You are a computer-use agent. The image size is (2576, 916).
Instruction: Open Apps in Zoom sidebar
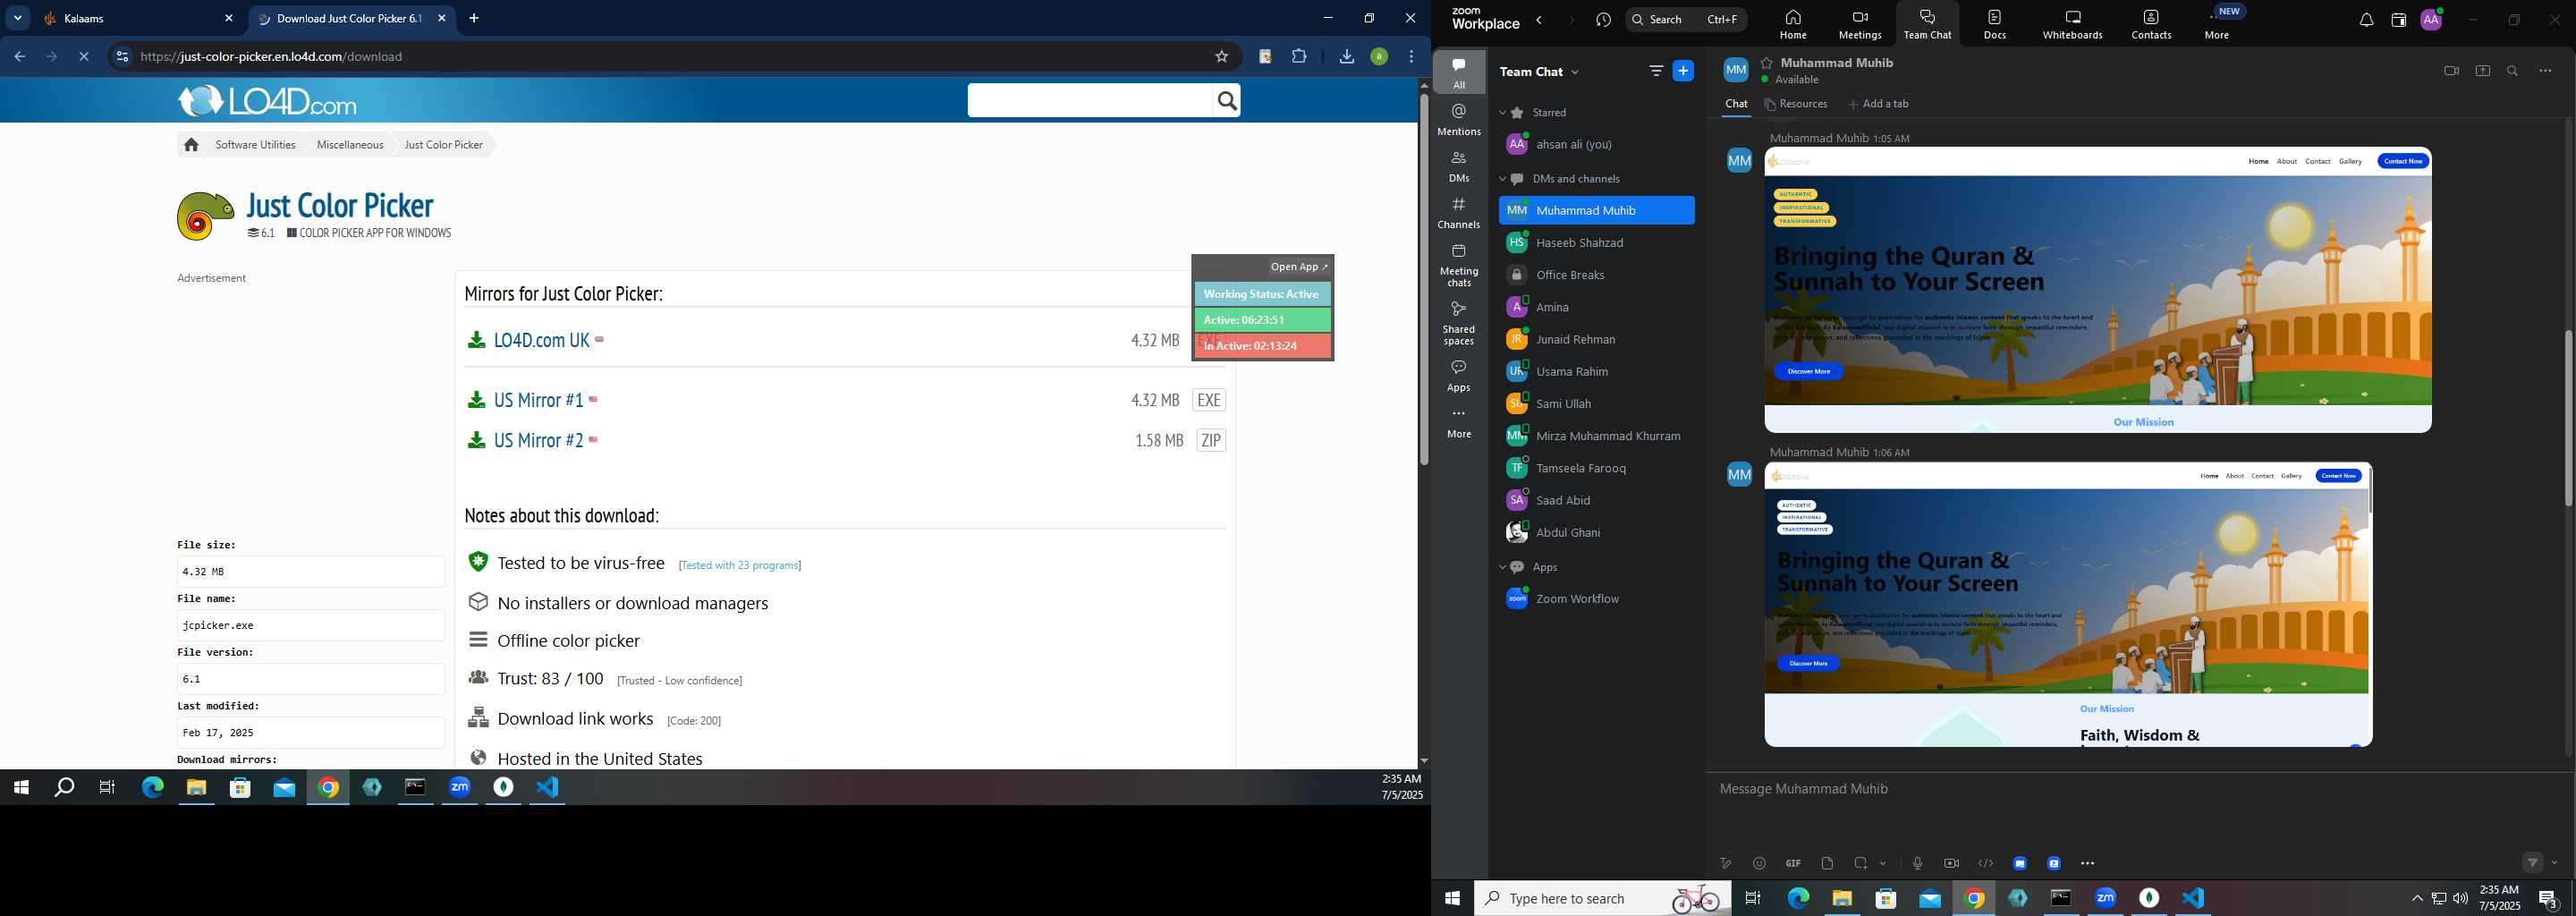(1459, 376)
